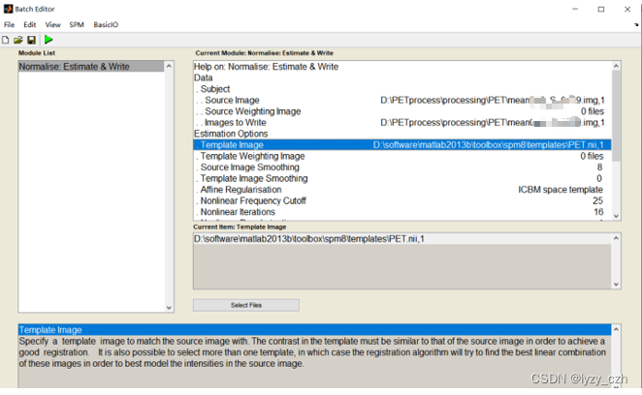Open the SPM menu
Screen dimensions: 642x395
point(77,24)
